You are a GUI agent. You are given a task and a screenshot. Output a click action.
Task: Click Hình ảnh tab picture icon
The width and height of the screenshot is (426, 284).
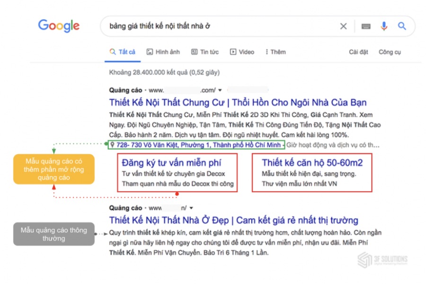point(150,52)
